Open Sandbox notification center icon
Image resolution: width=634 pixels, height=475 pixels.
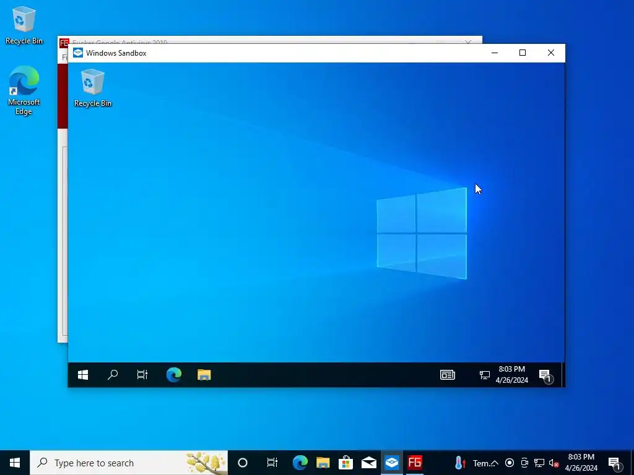tap(545, 375)
